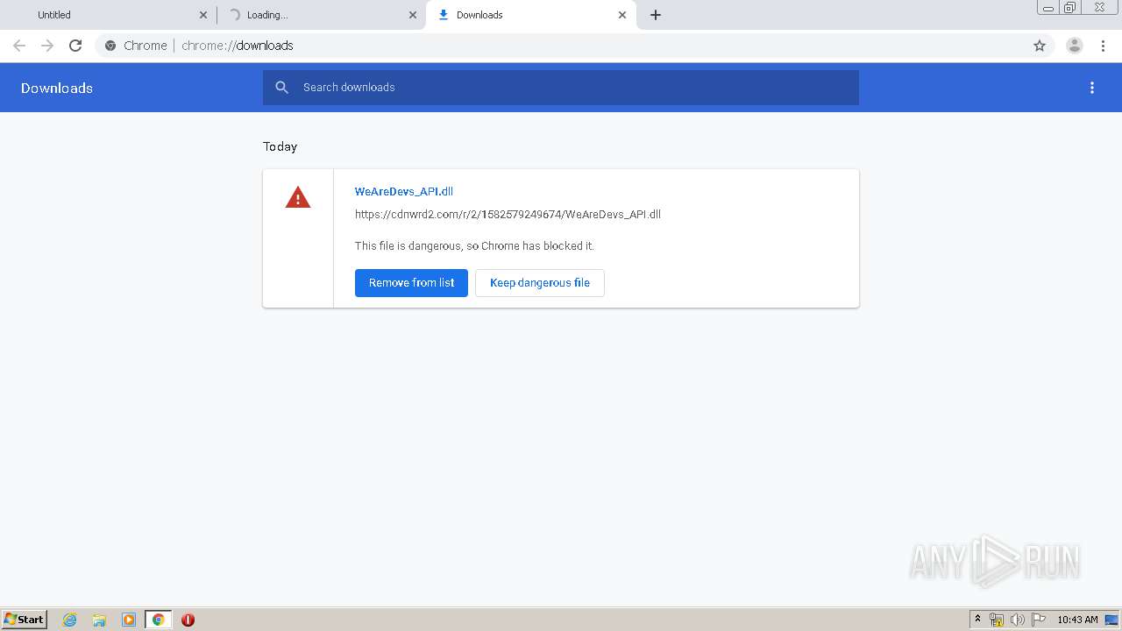Click the Chrome taskbar icon

click(x=158, y=620)
